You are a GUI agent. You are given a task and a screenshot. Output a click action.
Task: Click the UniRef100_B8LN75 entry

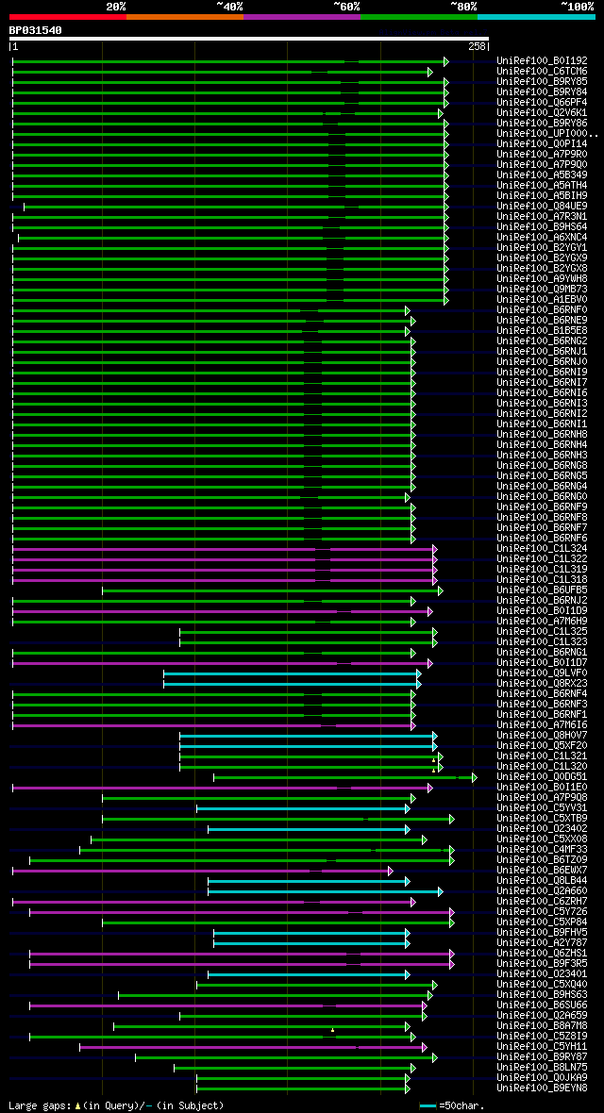542,1066
